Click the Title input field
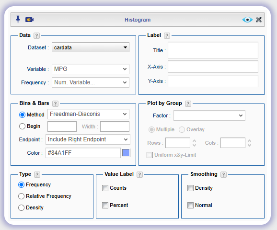The image size is (277, 230). [213, 50]
